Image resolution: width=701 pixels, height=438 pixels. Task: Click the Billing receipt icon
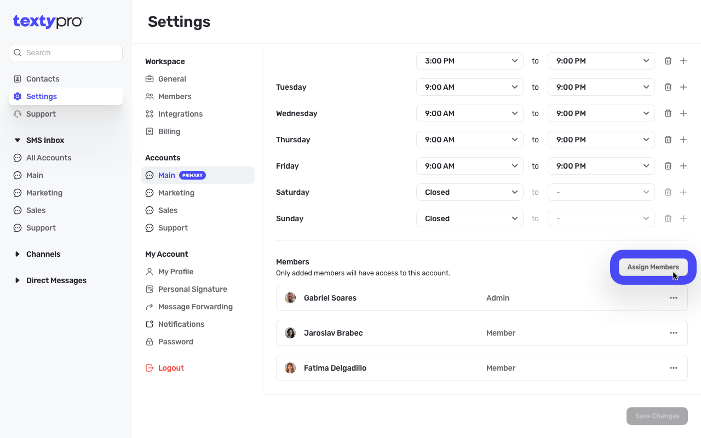pyautogui.click(x=150, y=131)
